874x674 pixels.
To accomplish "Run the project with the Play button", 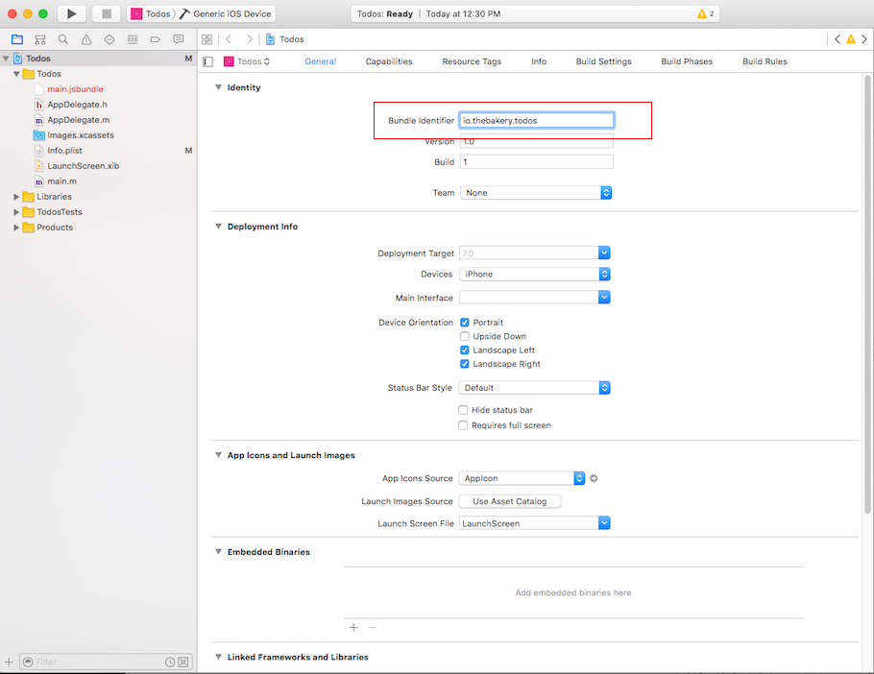I will click(x=71, y=13).
